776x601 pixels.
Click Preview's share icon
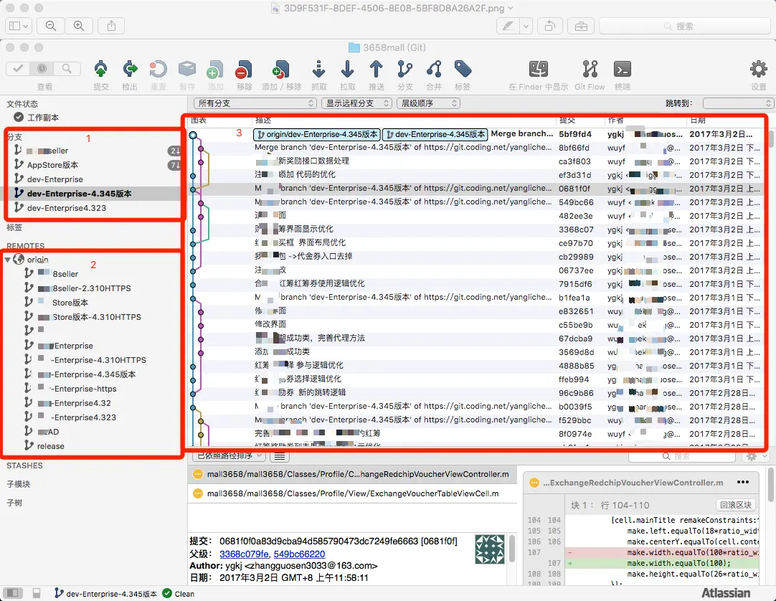(111, 26)
